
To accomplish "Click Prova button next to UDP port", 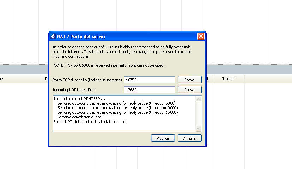I will (189, 90).
